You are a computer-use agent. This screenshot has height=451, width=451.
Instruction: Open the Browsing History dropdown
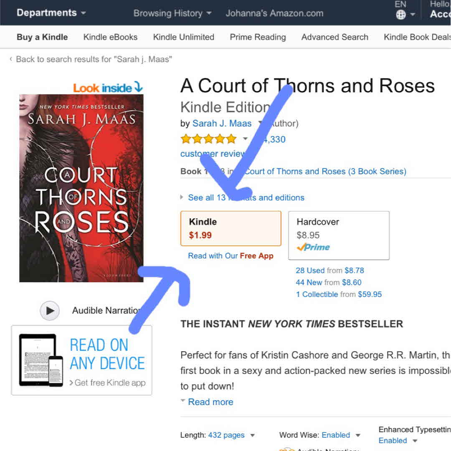click(x=172, y=13)
